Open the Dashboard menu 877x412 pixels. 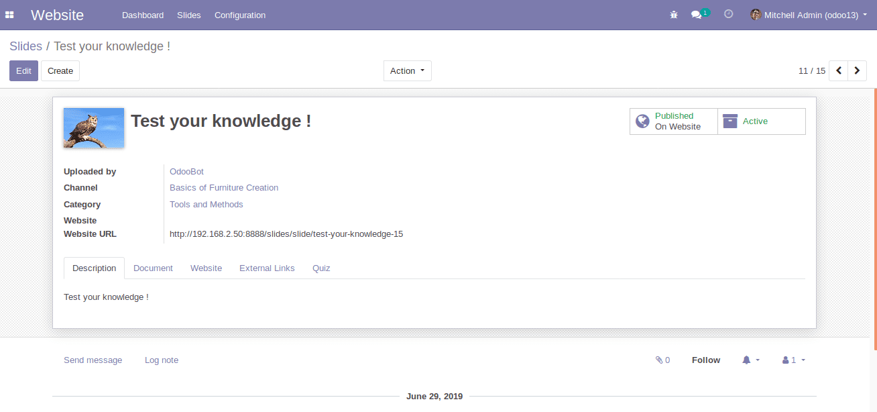143,15
